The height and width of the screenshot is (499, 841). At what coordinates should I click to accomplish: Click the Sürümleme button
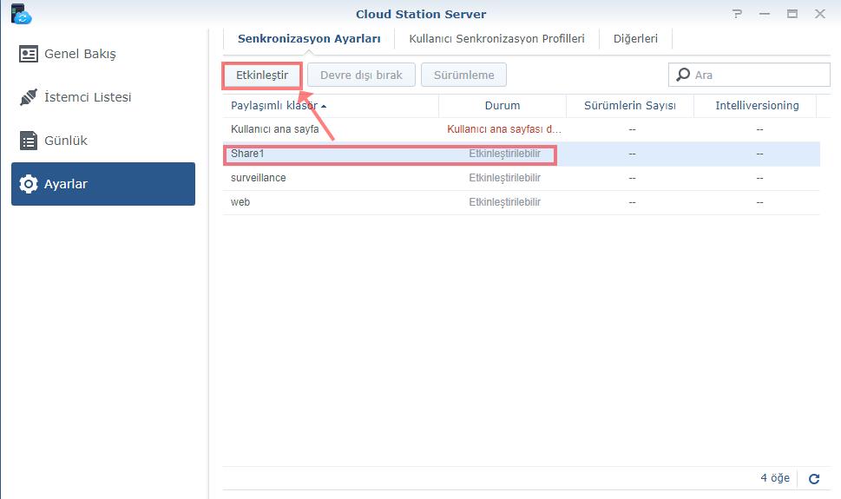(463, 76)
